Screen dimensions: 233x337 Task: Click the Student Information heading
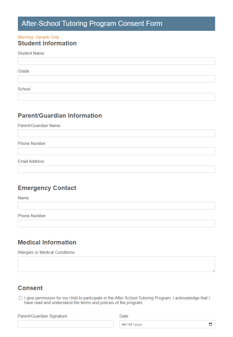click(47, 43)
